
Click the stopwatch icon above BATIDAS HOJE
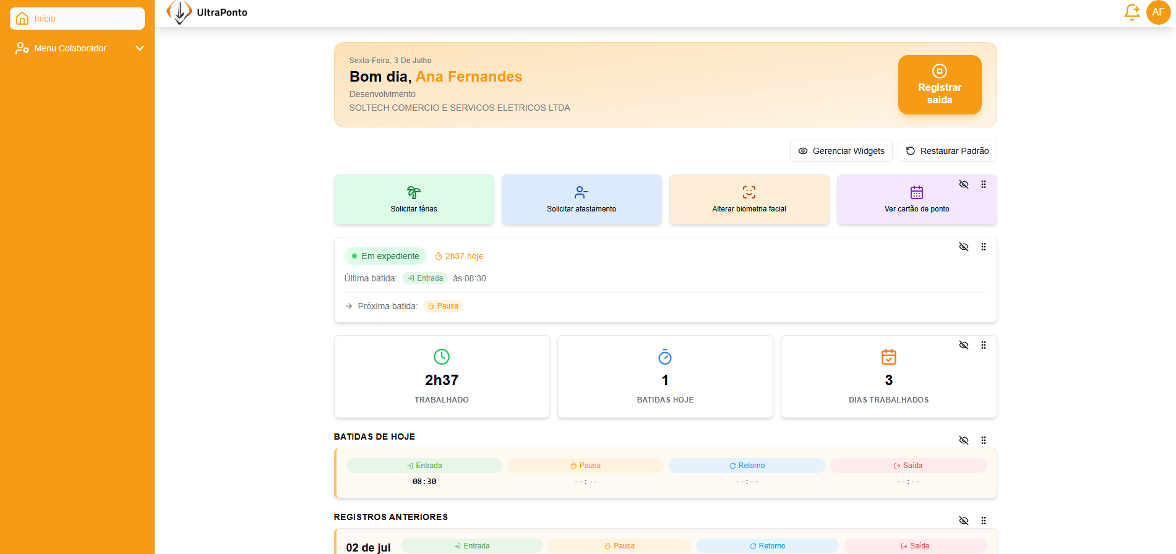665,357
